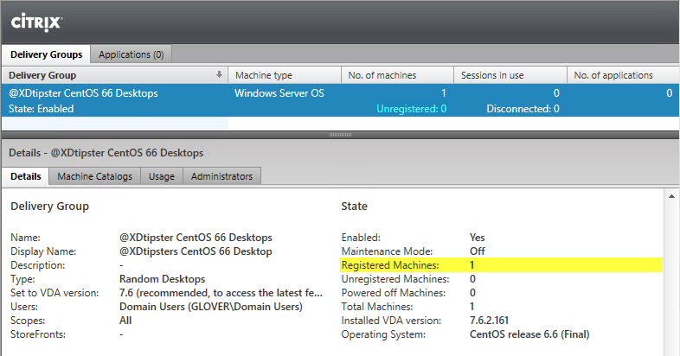Click the CentOS release 6.6 (Final) value

click(x=529, y=334)
